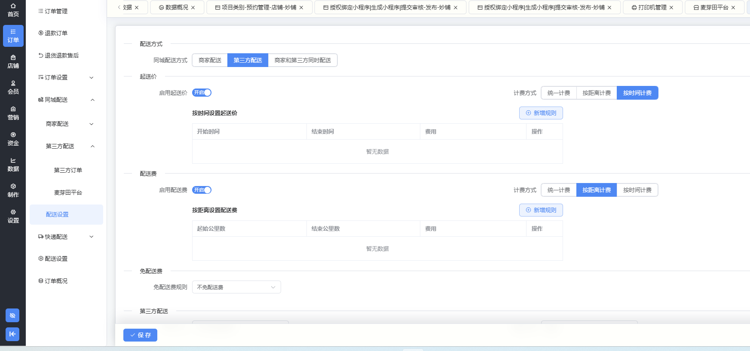Save the delivery settings with 保存
The image size is (750, 351).
[140, 335]
